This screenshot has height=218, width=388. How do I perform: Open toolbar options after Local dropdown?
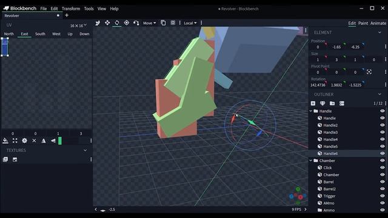tap(201, 23)
